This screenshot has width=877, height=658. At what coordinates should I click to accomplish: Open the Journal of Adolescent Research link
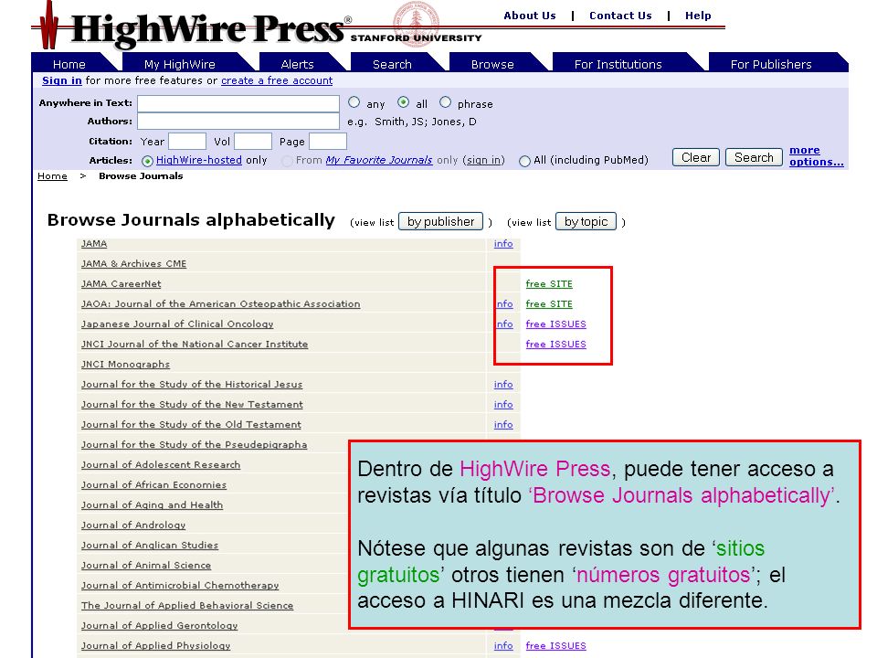click(161, 465)
